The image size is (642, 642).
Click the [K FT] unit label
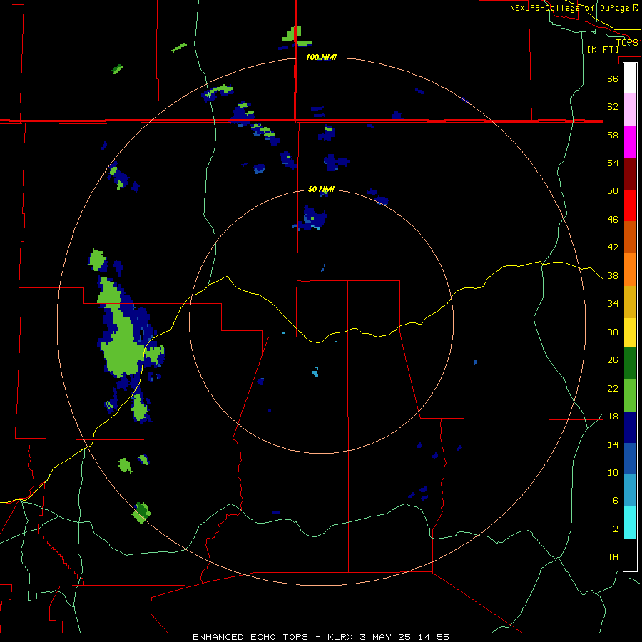[603, 49]
